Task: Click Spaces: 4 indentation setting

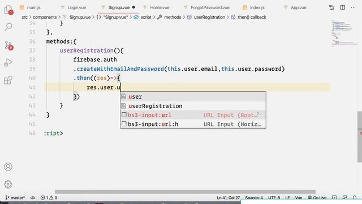Action: pos(254,198)
